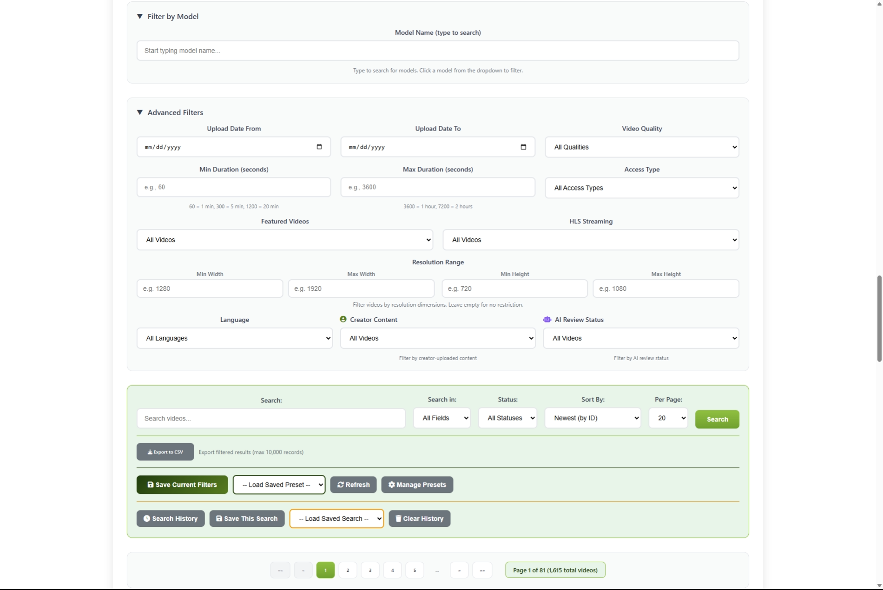Open the Newest (by ID) sort dropdown
Image resolution: width=883 pixels, height=590 pixels.
tap(592, 418)
